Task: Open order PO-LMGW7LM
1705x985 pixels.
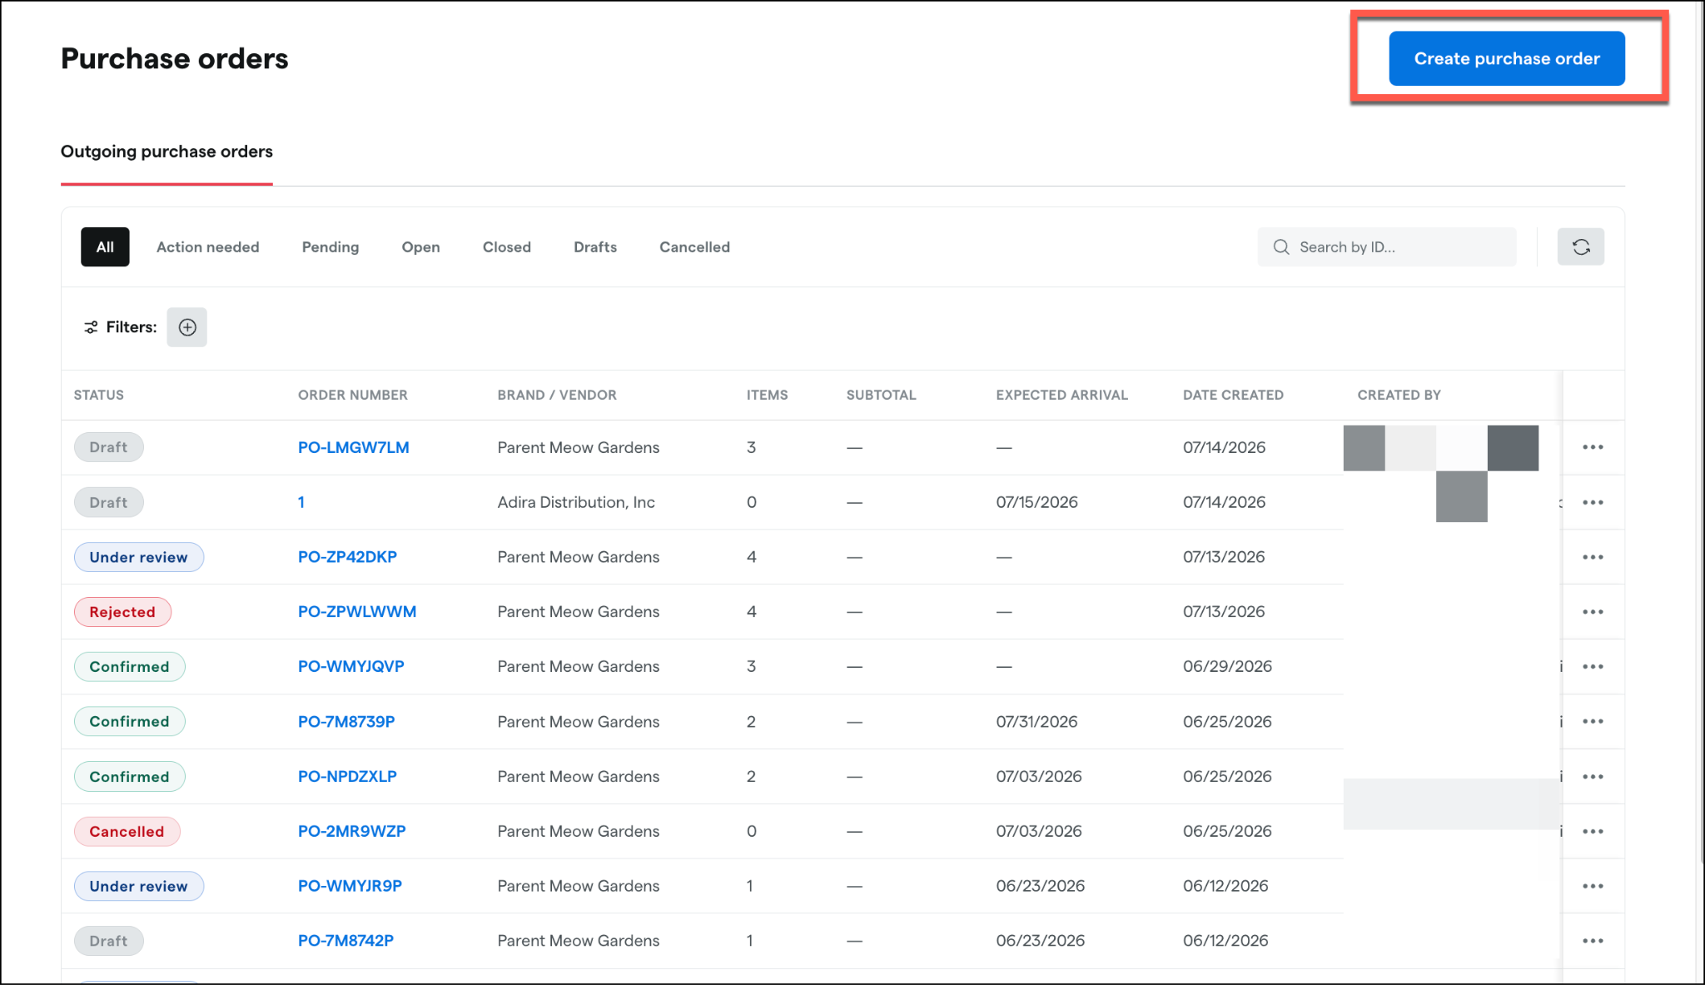Action: (x=354, y=447)
